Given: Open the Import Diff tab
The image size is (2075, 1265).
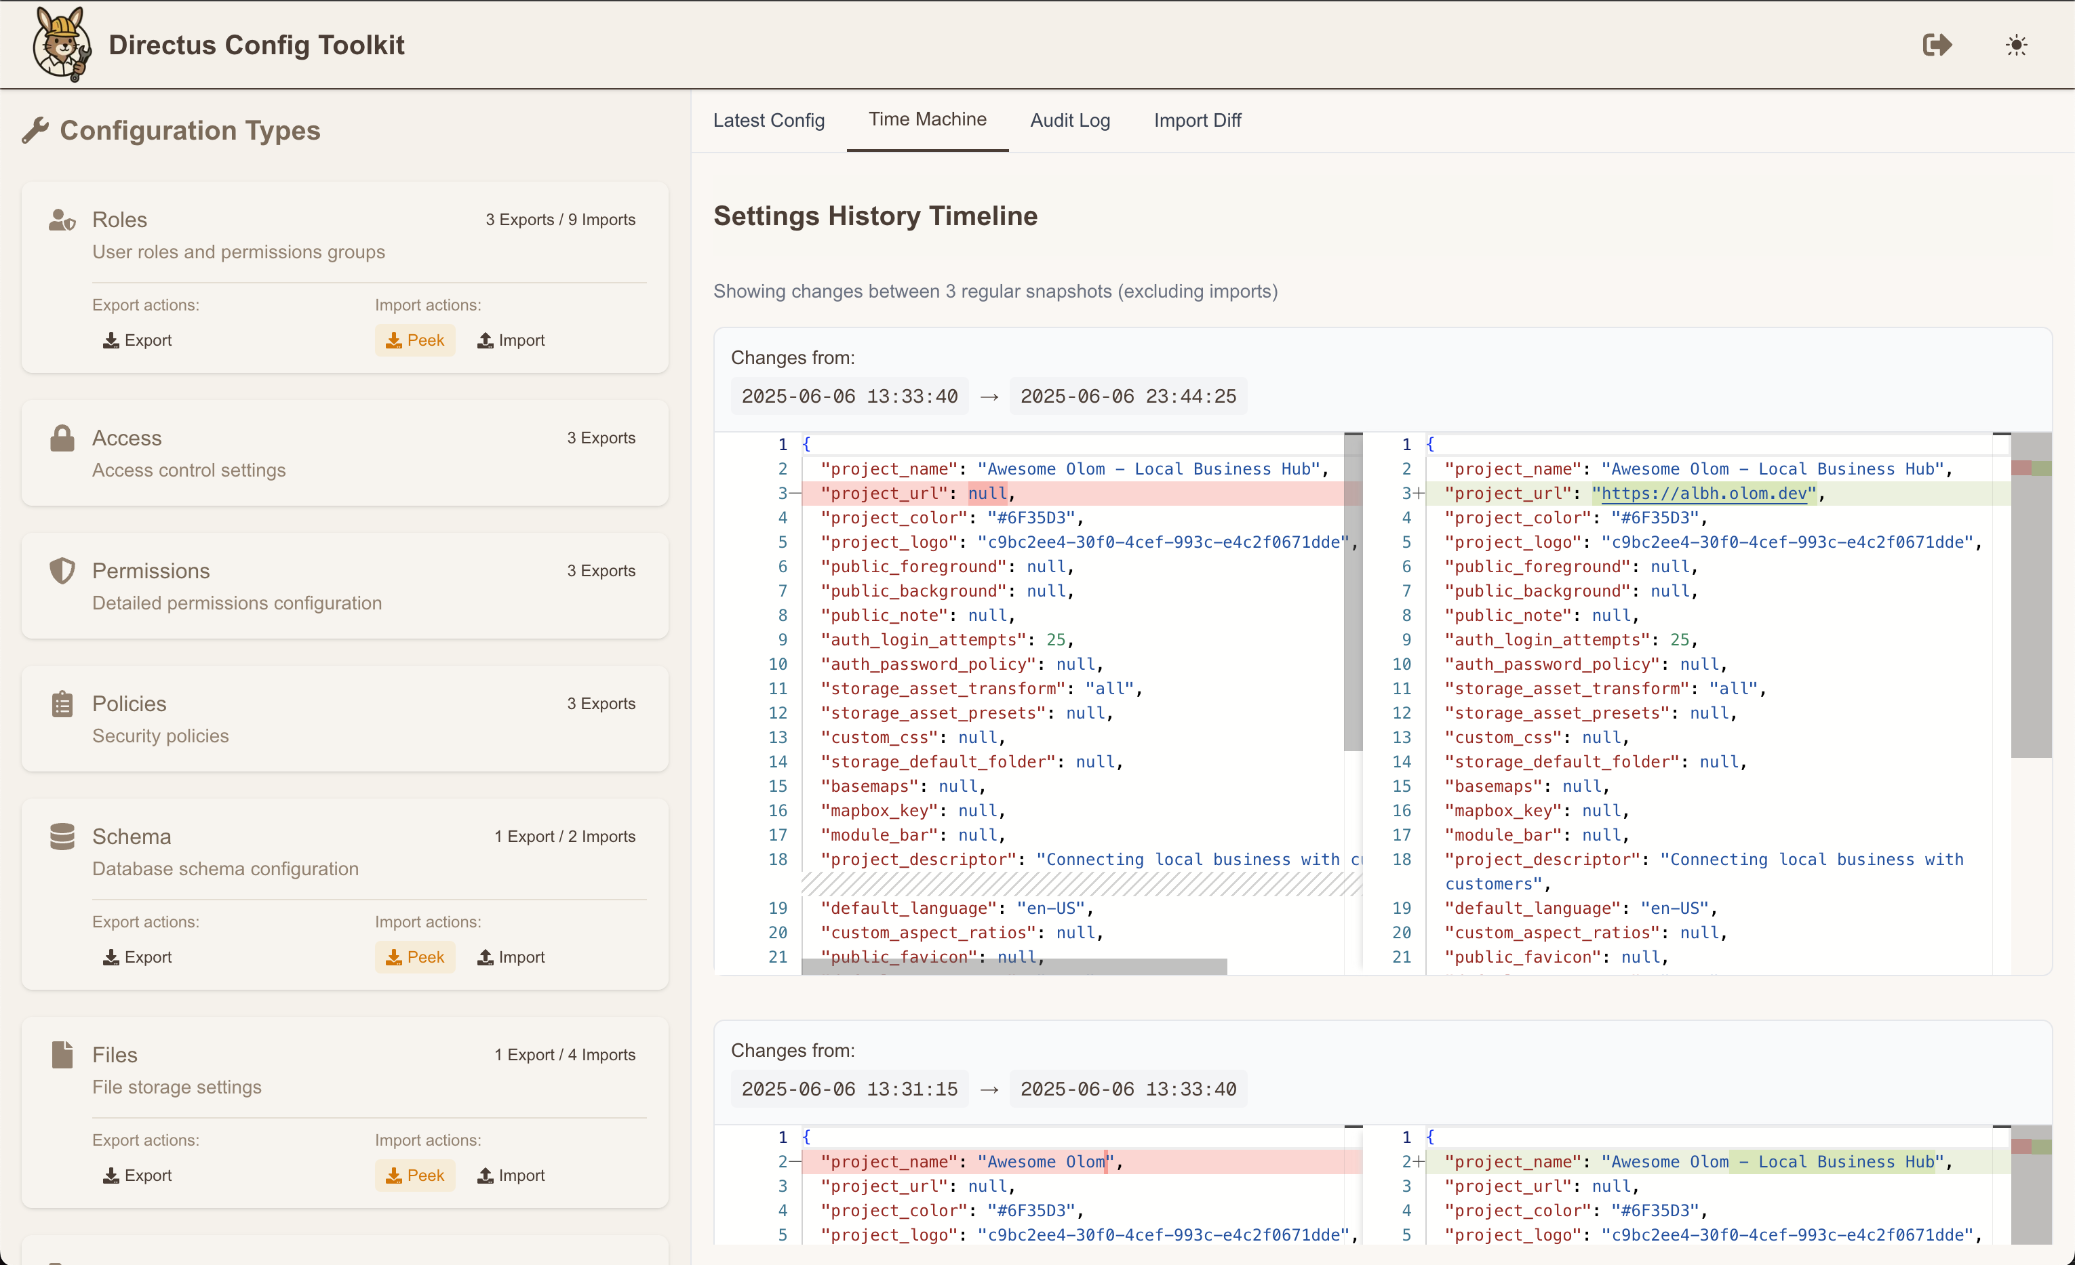Looking at the screenshot, I should click(1197, 121).
